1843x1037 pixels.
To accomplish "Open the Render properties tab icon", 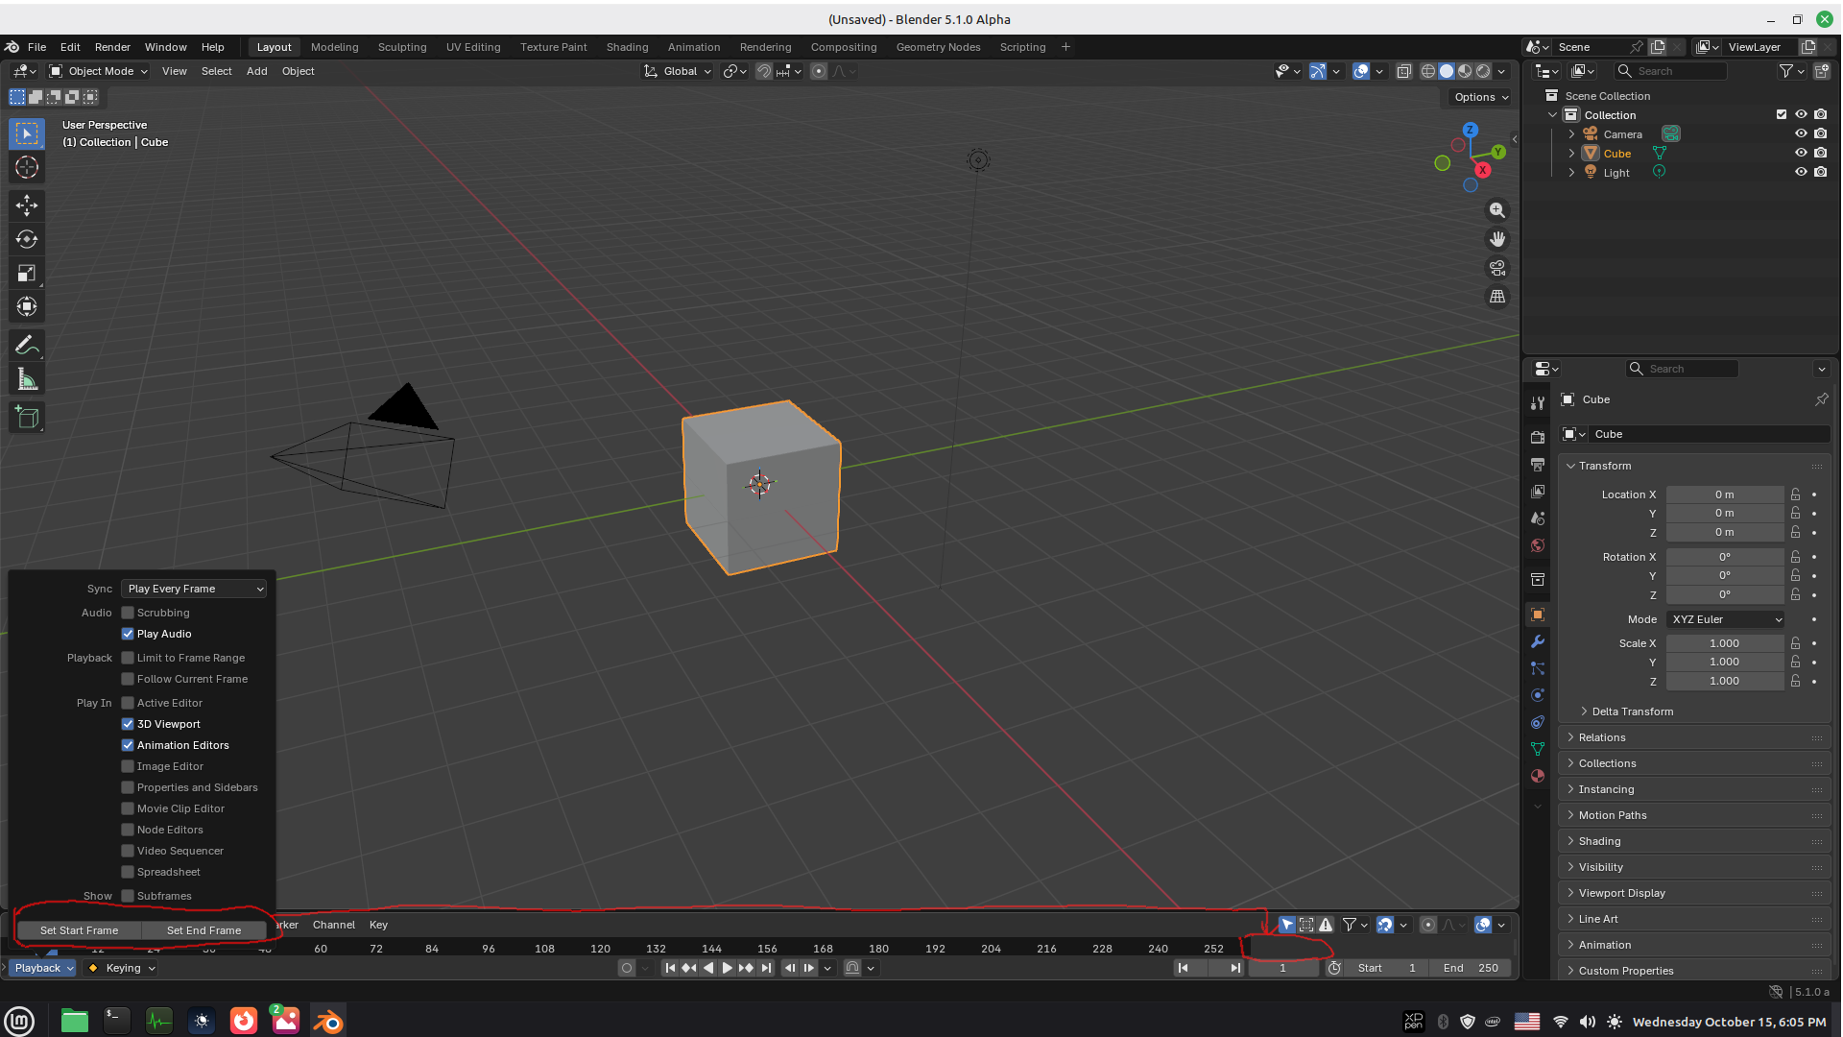I will coord(1538,437).
